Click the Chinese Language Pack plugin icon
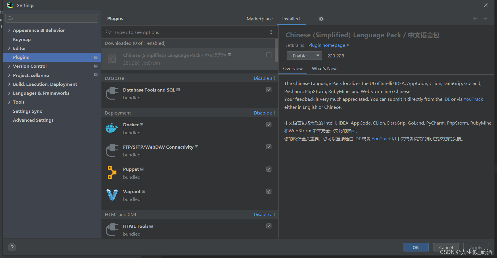Screen dimensions: 497x258 coord(112,59)
